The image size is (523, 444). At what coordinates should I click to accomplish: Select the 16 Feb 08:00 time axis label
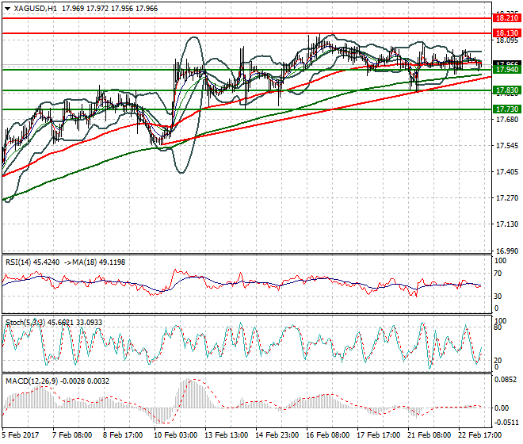[x=327, y=435]
